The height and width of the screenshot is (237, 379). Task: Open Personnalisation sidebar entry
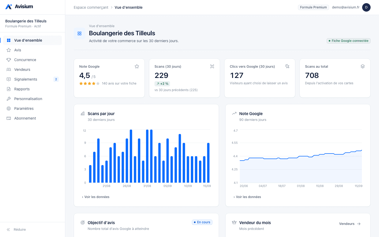pos(33,99)
